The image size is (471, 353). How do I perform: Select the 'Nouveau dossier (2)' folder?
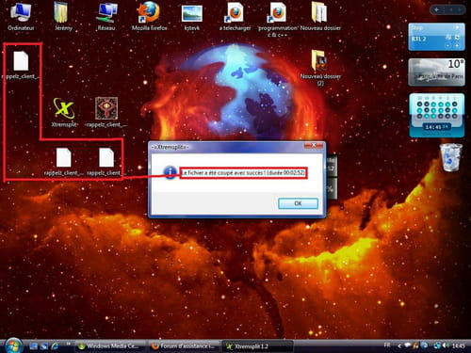pyautogui.click(x=320, y=68)
